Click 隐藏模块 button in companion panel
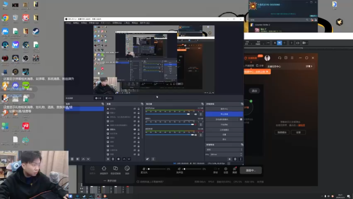This screenshot has width=353, height=199. coord(282,132)
